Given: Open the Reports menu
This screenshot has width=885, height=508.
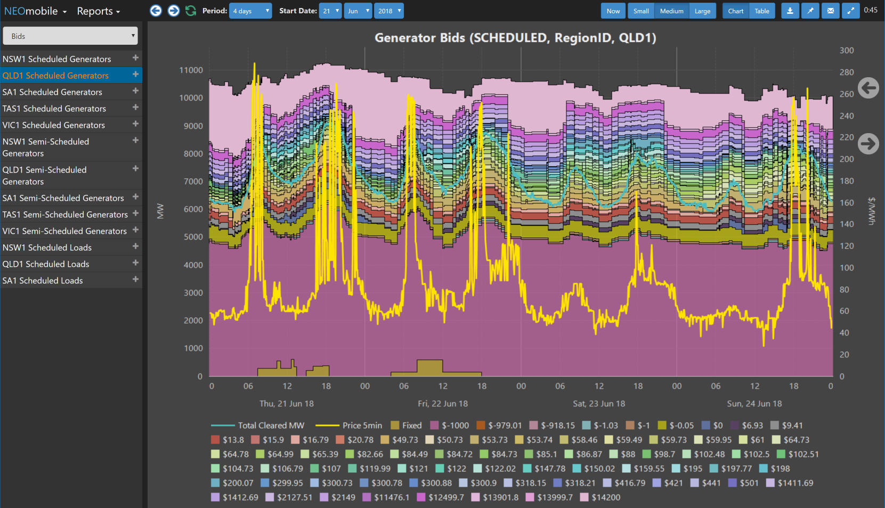Looking at the screenshot, I should pyautogui.click(x=98, y=11).
